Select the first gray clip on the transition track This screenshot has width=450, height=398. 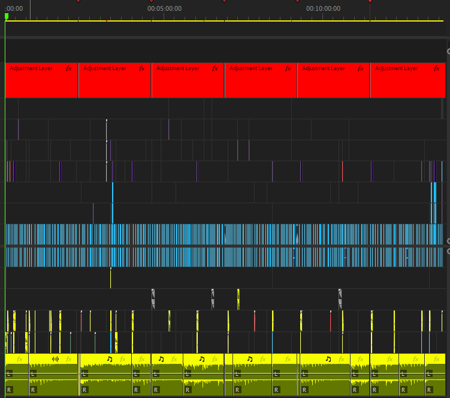click(153, 299)
